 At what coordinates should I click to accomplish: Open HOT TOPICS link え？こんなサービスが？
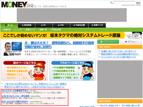pos(119,57)
